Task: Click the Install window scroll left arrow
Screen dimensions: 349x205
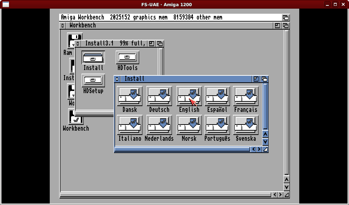Action: pos(253,149)
